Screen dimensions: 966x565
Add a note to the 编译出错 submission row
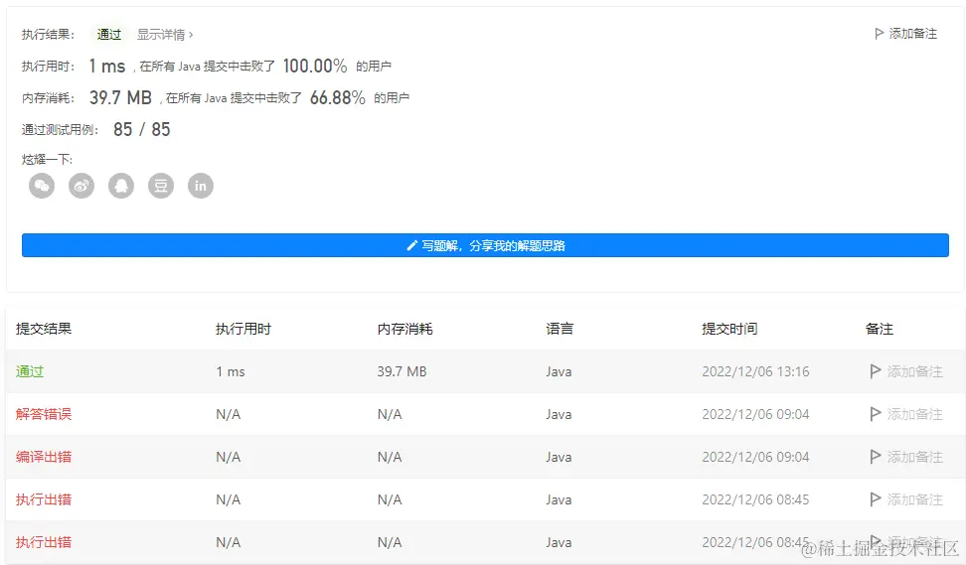coord(906,457)
